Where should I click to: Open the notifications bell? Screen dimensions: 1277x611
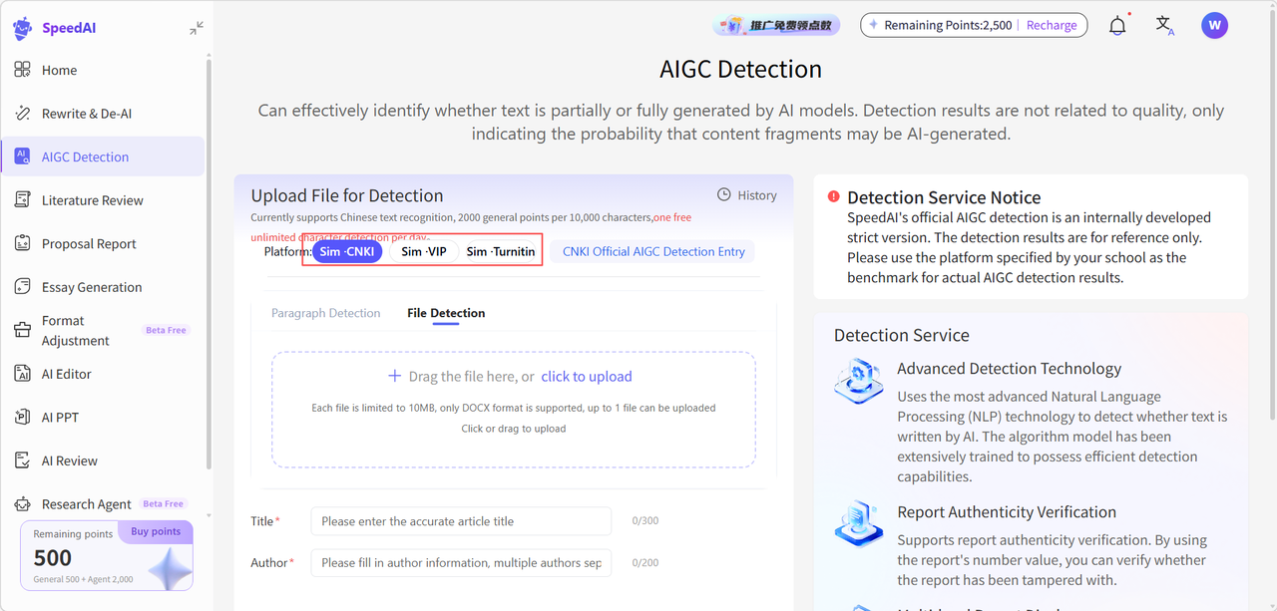(1117, 26)
